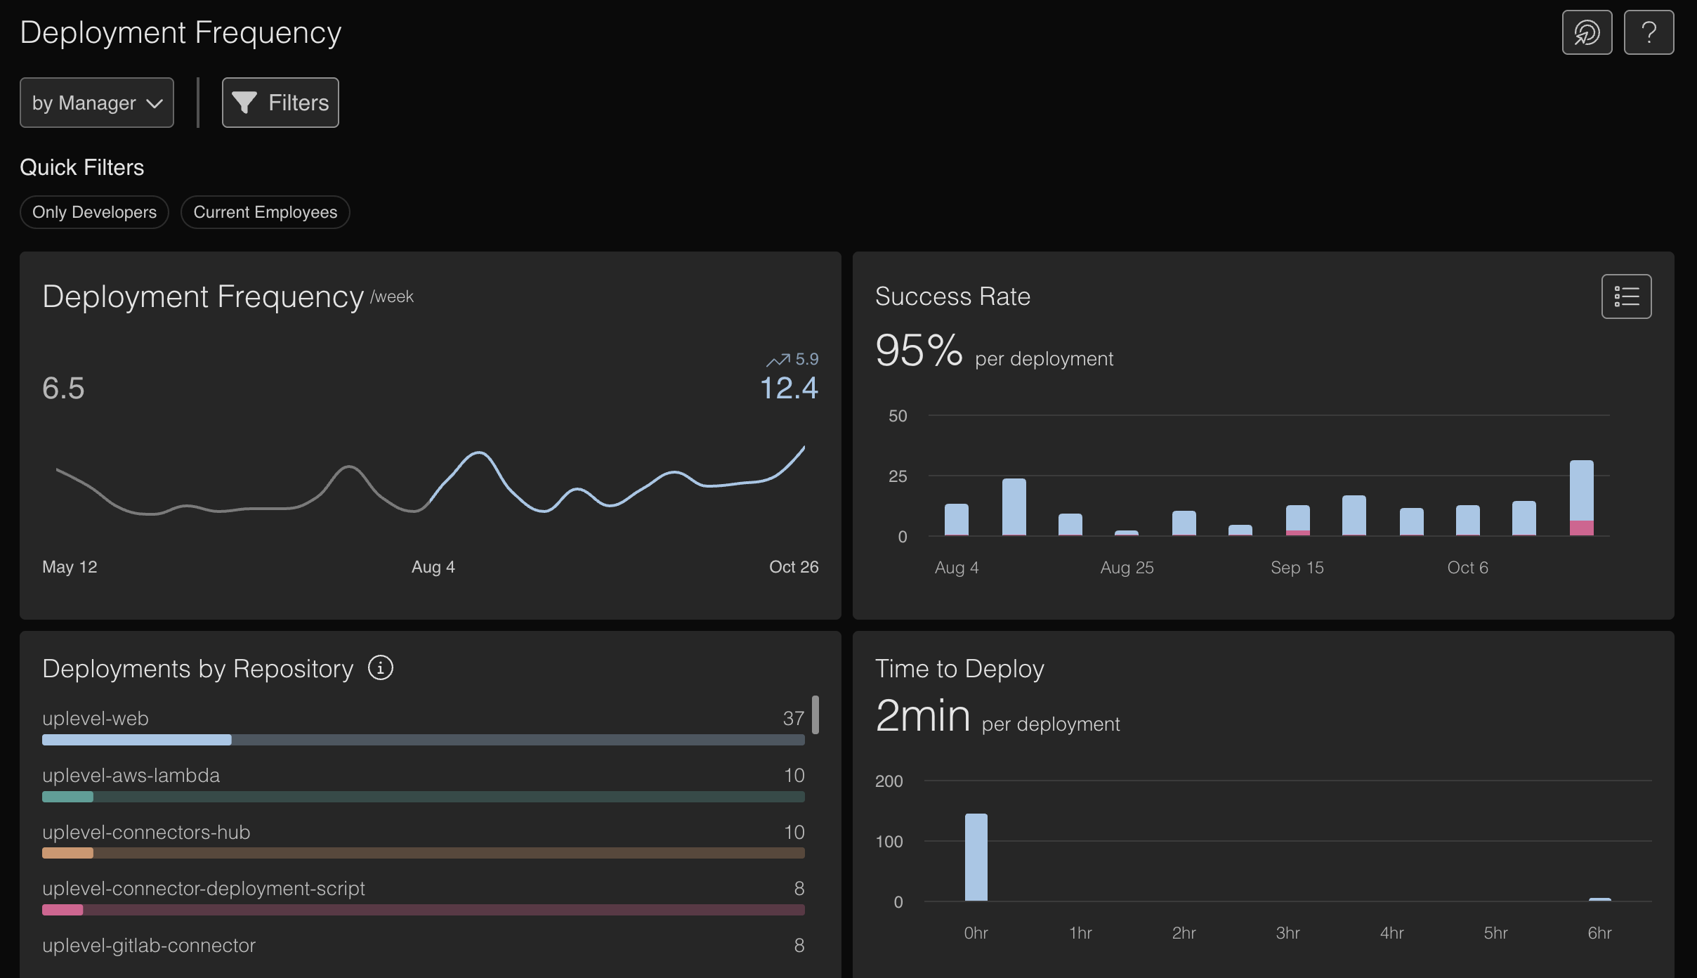1697x978 pixels.
Task: Click the Deployments by Repository info icon
Action: tap(380, 667)
